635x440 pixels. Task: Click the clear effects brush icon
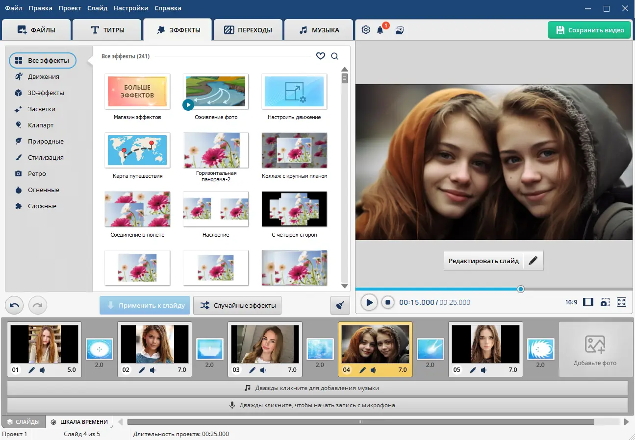click(340, 305)
